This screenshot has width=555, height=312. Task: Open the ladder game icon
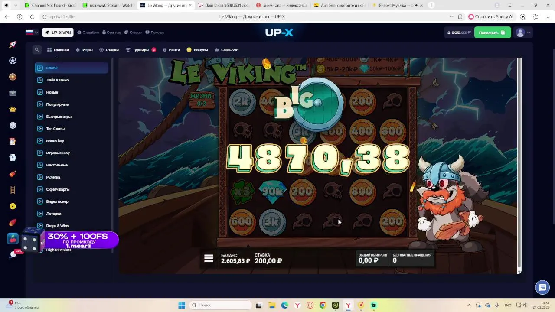point(13,190)
